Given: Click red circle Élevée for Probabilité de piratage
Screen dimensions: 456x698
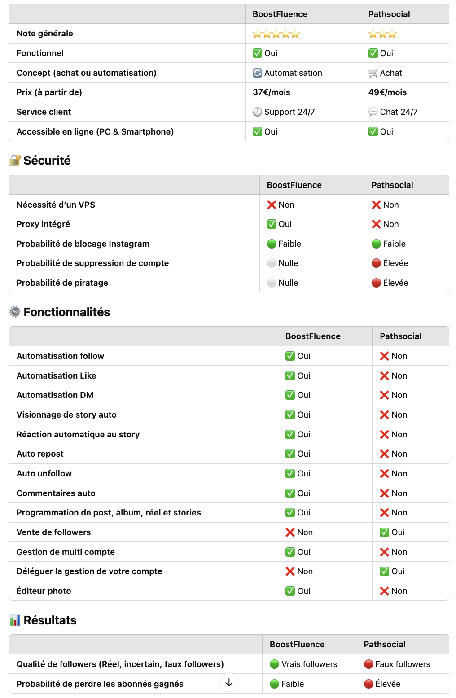Looking at the screenshot, I should 376,283.
